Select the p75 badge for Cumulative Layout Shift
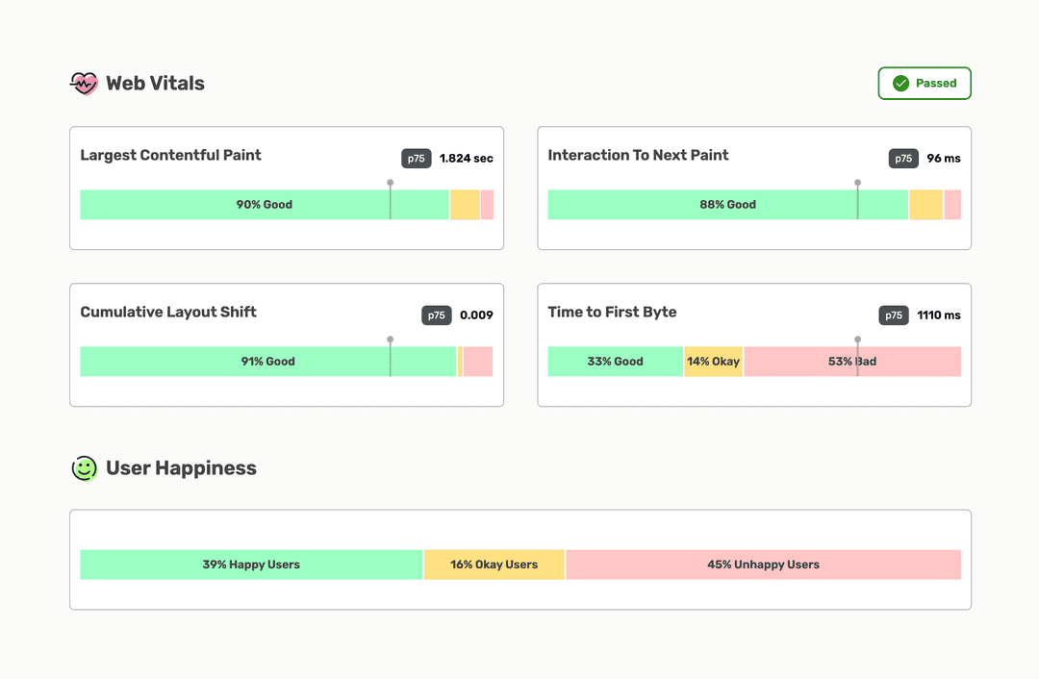This screenshot has height=679, width=1039. pyautogui.click(x=436, y=314)
